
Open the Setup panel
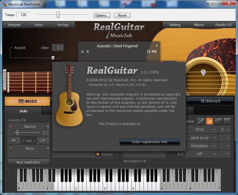tap(63, 25)
